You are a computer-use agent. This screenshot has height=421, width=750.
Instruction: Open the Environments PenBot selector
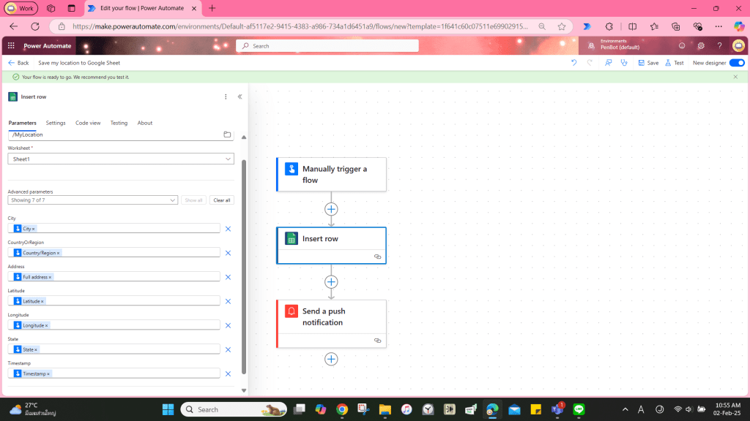click(x=619, y=45)
